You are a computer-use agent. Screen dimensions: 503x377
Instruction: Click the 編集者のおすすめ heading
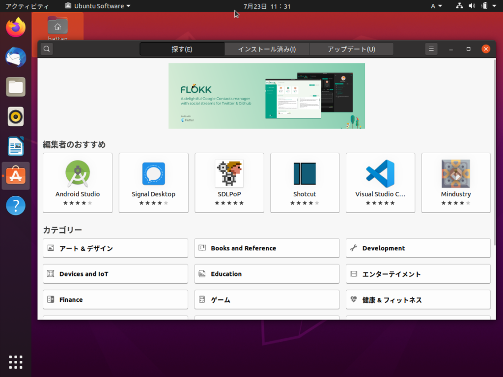click(x=75, y=145)
